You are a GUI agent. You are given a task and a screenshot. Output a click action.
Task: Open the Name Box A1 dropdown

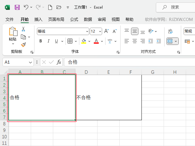click(x=30, y=62)
